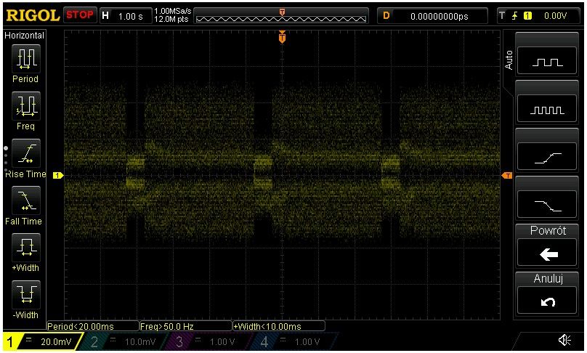
Task: Click the orange trigger level marker at right
Action: point(507,176)
